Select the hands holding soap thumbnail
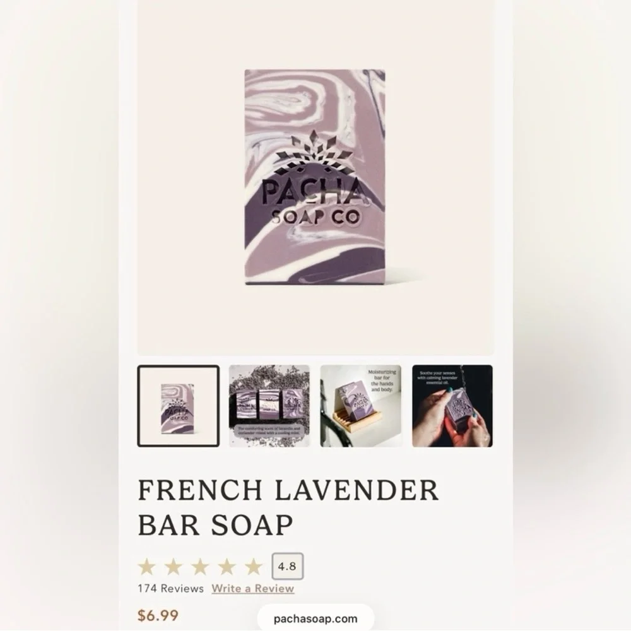Image resolution: width=631 pixels, height=631 pixels. click(452, 406)
